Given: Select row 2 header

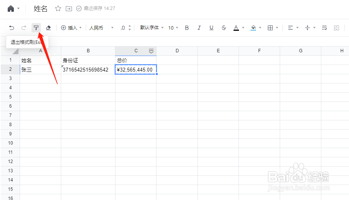Looking at the screenshot, I should click(10, 69).
